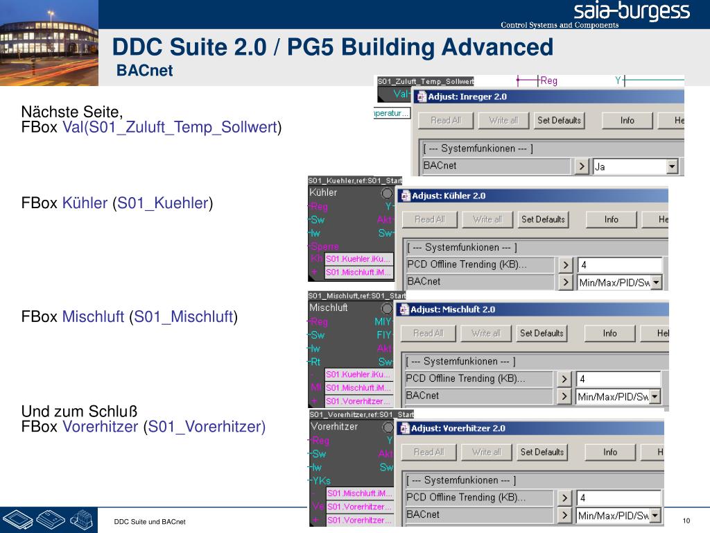The width and height of the screenshot is (710, 533).
Task: Click Set Defaults in Adjust: Inreger dialog
Action: pyautogui.click(x=559, y=121)
